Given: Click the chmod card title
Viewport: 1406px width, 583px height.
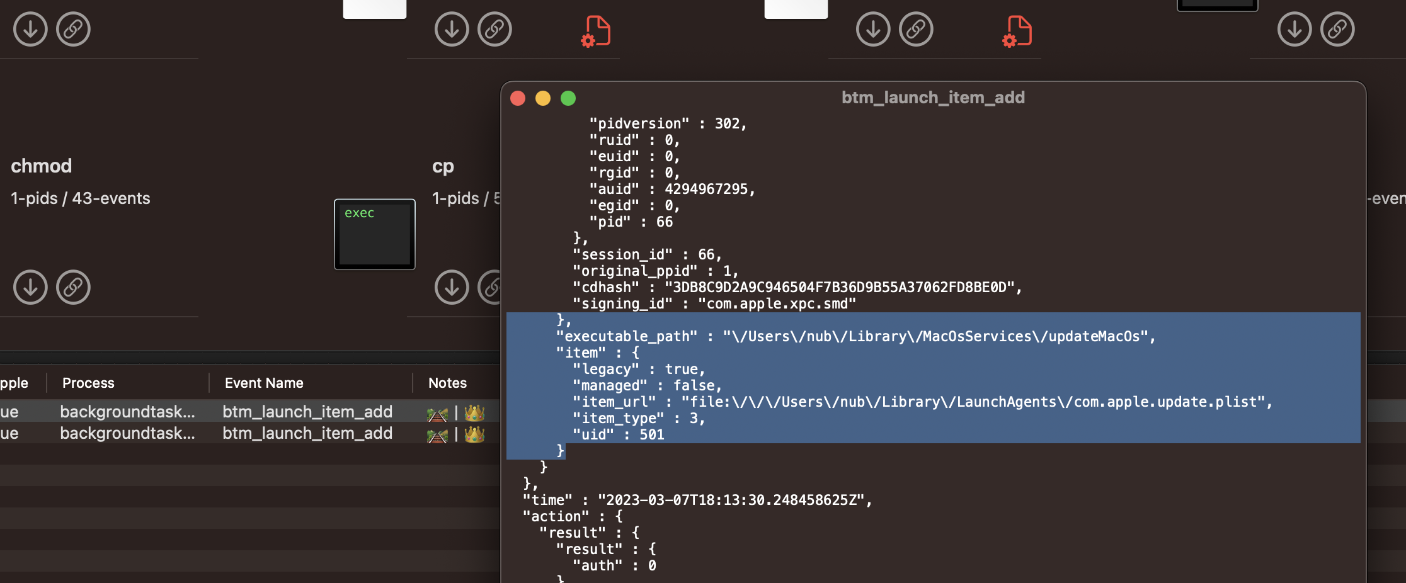Looking at the screenshot, I should (42, 166).
